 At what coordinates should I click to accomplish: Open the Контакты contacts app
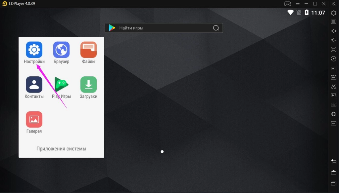coord(34,85)
